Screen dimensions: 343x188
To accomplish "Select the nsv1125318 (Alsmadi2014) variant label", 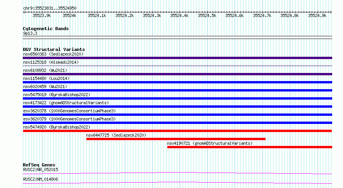I will (x=51, y=62).
